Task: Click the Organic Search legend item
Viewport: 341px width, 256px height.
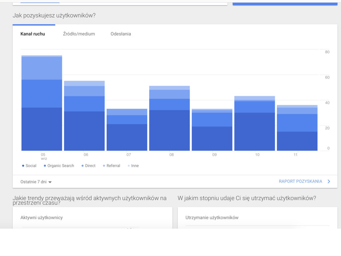Action: [x=59, y=166]
